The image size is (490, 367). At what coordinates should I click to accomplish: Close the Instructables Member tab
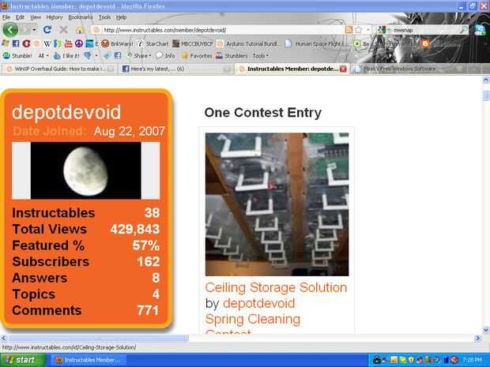click(343, 69)
